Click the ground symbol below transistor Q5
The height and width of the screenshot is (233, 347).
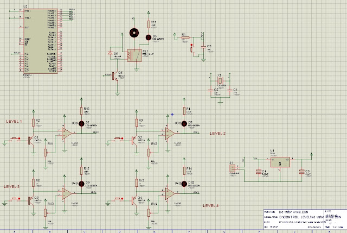pos(118,94)
